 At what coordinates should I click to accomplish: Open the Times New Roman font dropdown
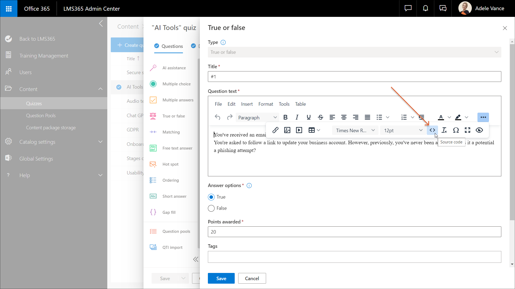click(x=355, y=130)
